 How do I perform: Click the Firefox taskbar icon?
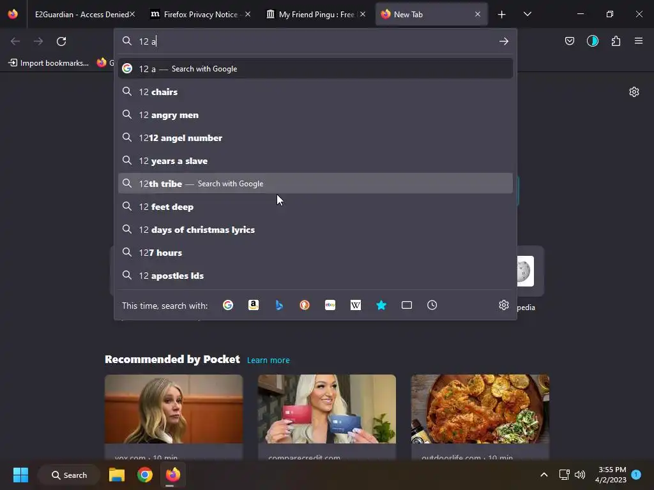(172, 475)
